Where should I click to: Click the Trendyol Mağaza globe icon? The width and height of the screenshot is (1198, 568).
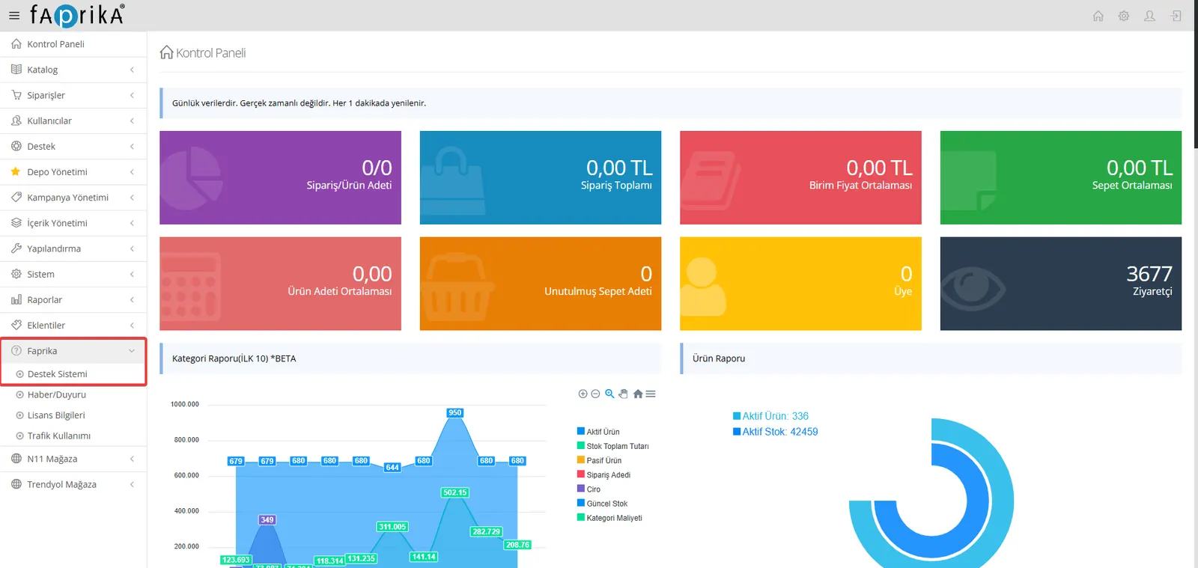coord(16,484)
